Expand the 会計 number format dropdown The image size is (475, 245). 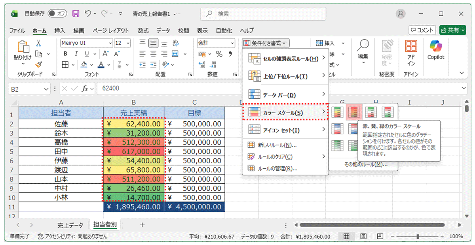pos(232,43)
